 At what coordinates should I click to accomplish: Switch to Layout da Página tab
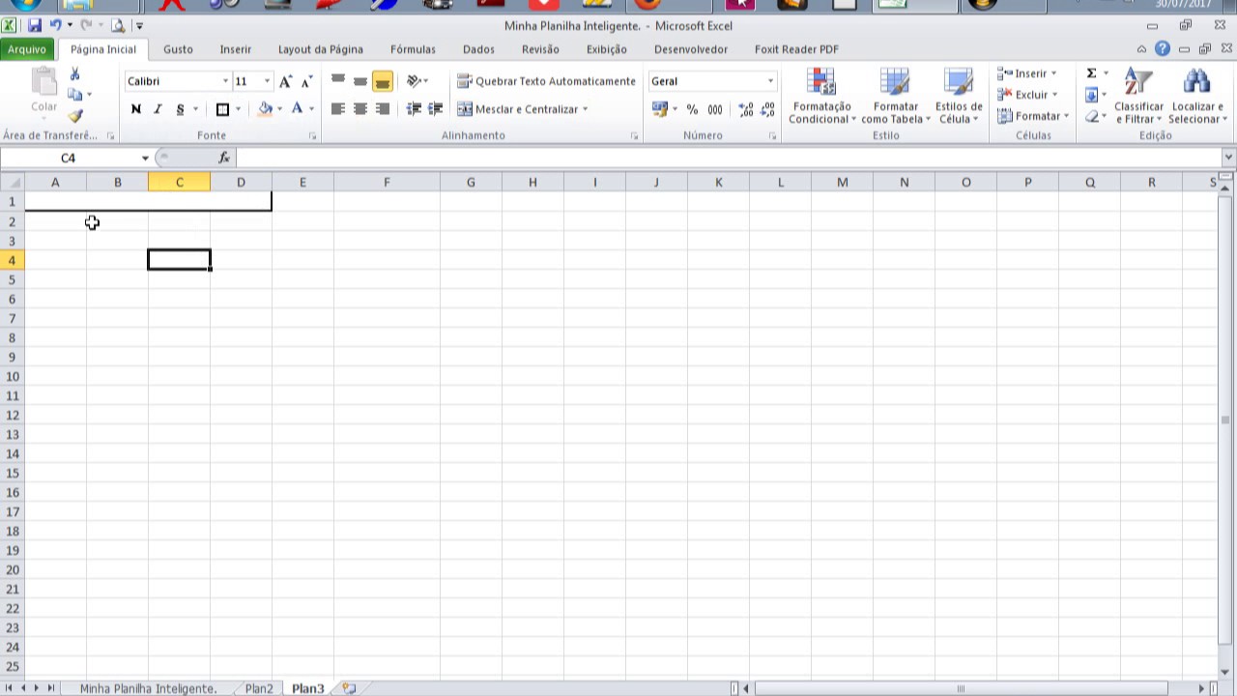click(321, 49)
